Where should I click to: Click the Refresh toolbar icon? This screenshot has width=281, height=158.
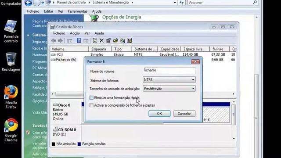[x=95, y=40]
